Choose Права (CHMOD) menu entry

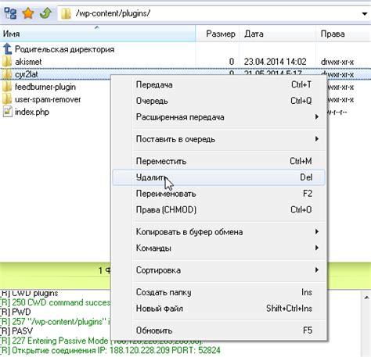coord(219,209)
